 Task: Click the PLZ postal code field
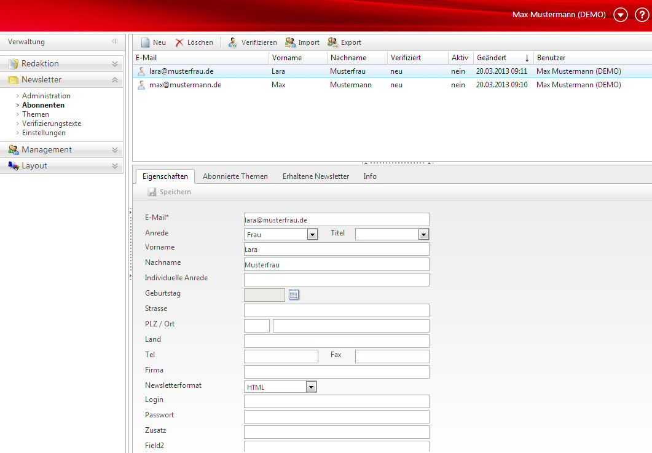point(256,326)
